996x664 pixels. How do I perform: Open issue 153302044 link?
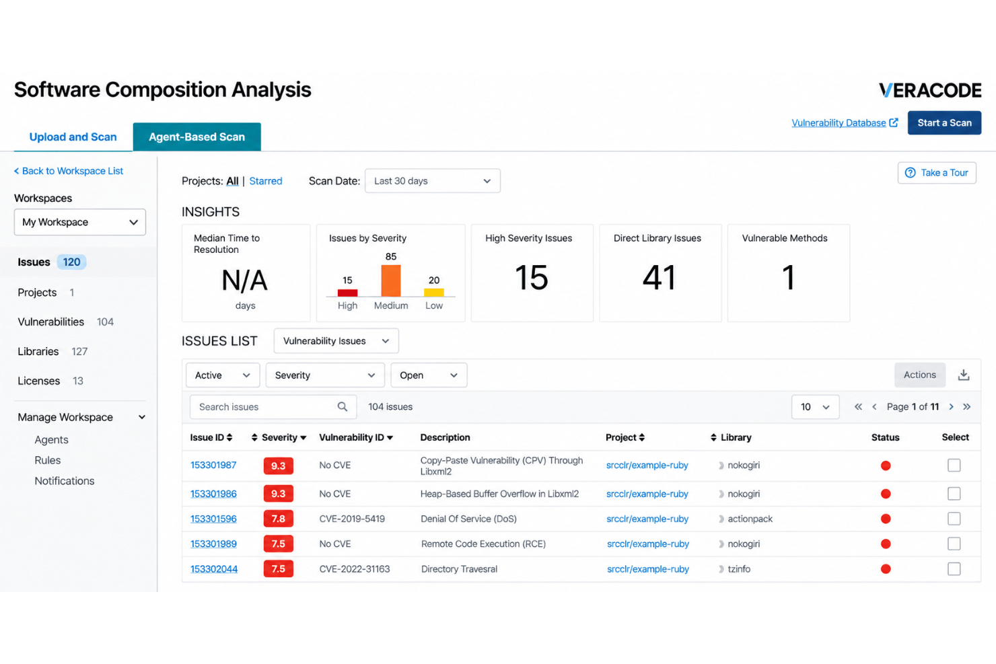[214, 569]
